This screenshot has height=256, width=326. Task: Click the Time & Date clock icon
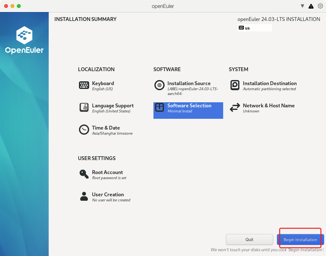(x=84, y=130)
